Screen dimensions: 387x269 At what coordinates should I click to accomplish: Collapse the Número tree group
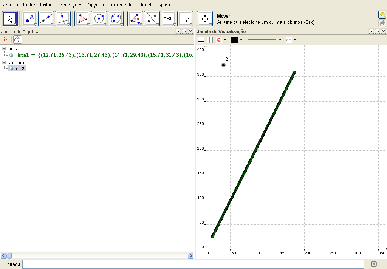point(4,62)
